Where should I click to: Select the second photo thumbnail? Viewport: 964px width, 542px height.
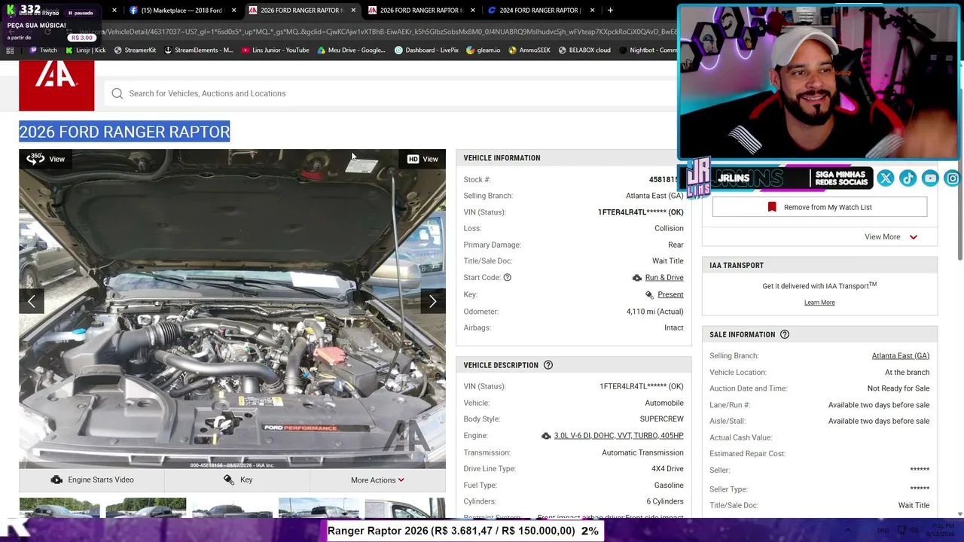[x=146, y=508]
